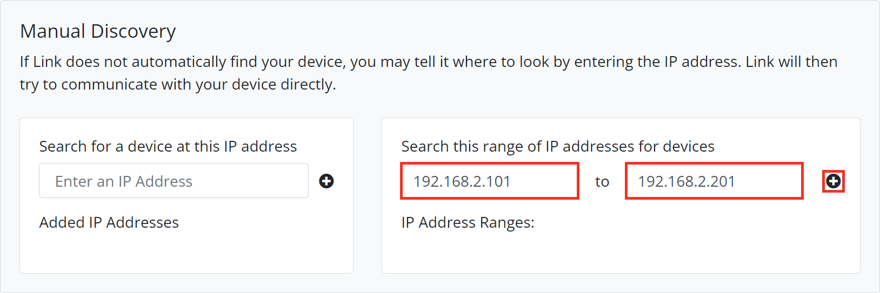Focus the range end field 192.168.2.201
880x293 pixels.
point(714,181)
